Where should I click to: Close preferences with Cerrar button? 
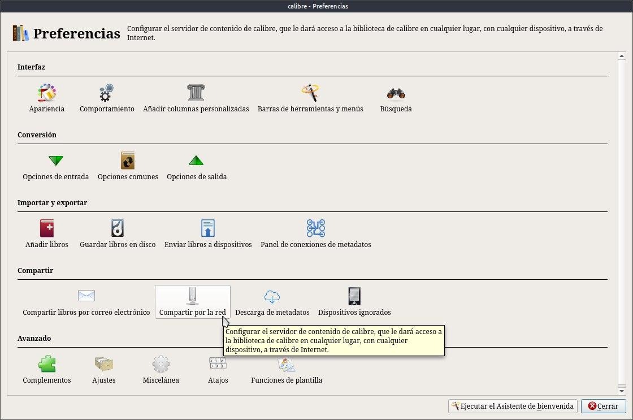coord(604,406)
